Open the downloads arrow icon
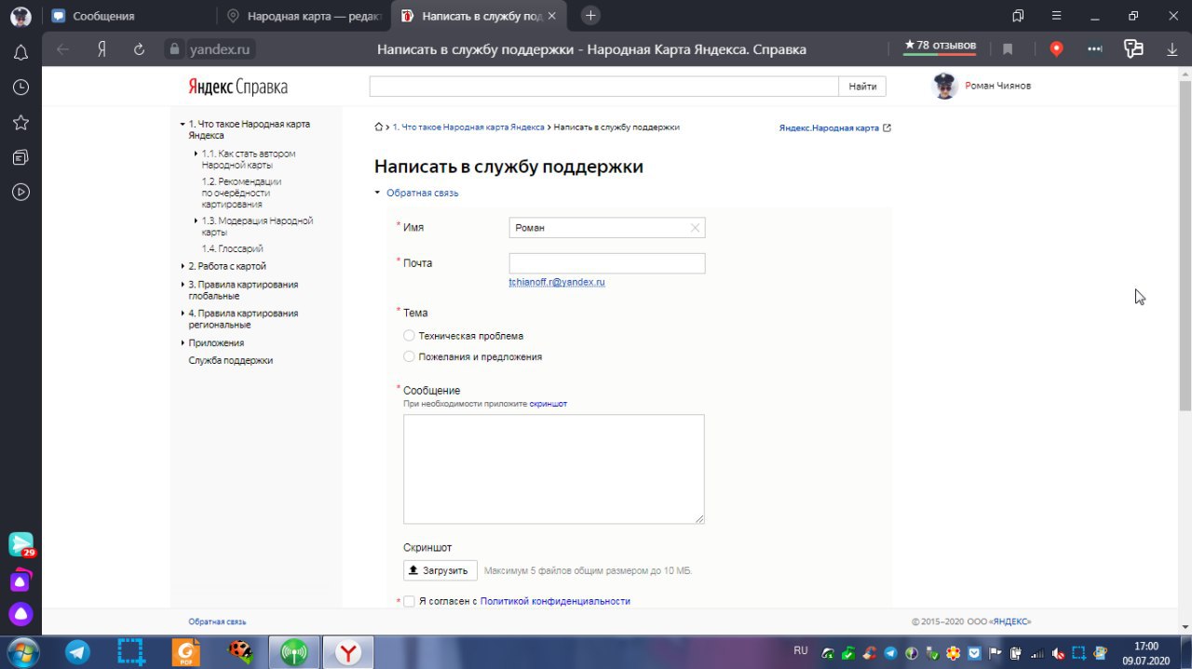The width and height of the screenshot is (1192, 669). click(1172, 49)
